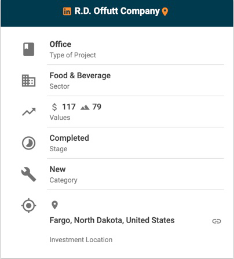Click the crosshair target icon for location

click(28, 206)
